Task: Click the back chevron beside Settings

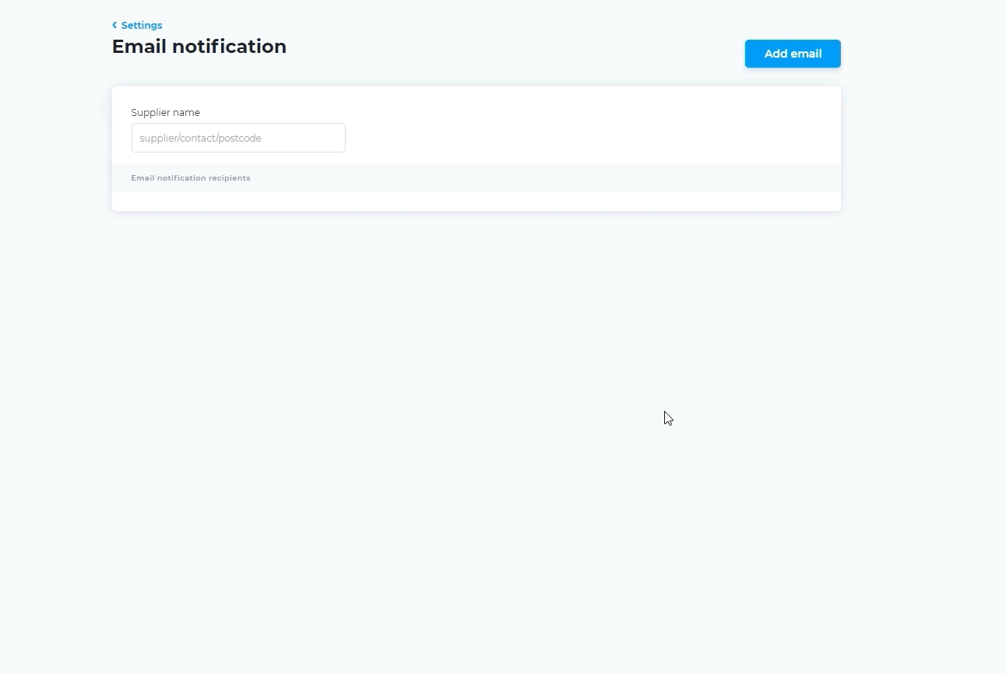Action: (x=114, y=25)
